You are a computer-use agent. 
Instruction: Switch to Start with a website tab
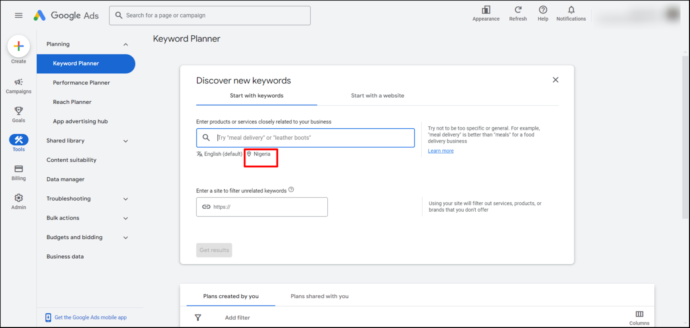coord(377,96)
